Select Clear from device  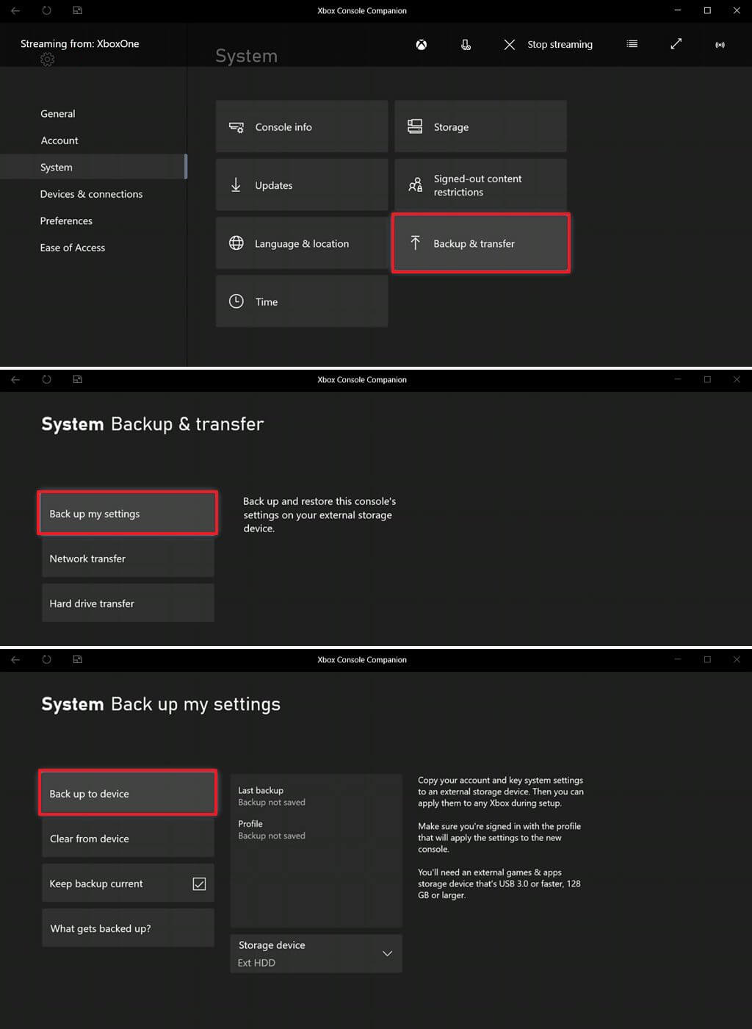tap(128, 839)
